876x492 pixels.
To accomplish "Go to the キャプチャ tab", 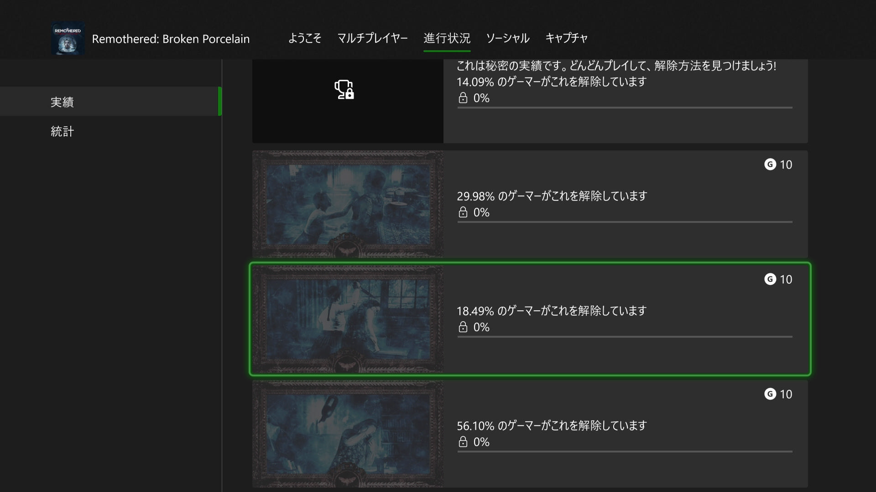I will (x=566, y=38).
